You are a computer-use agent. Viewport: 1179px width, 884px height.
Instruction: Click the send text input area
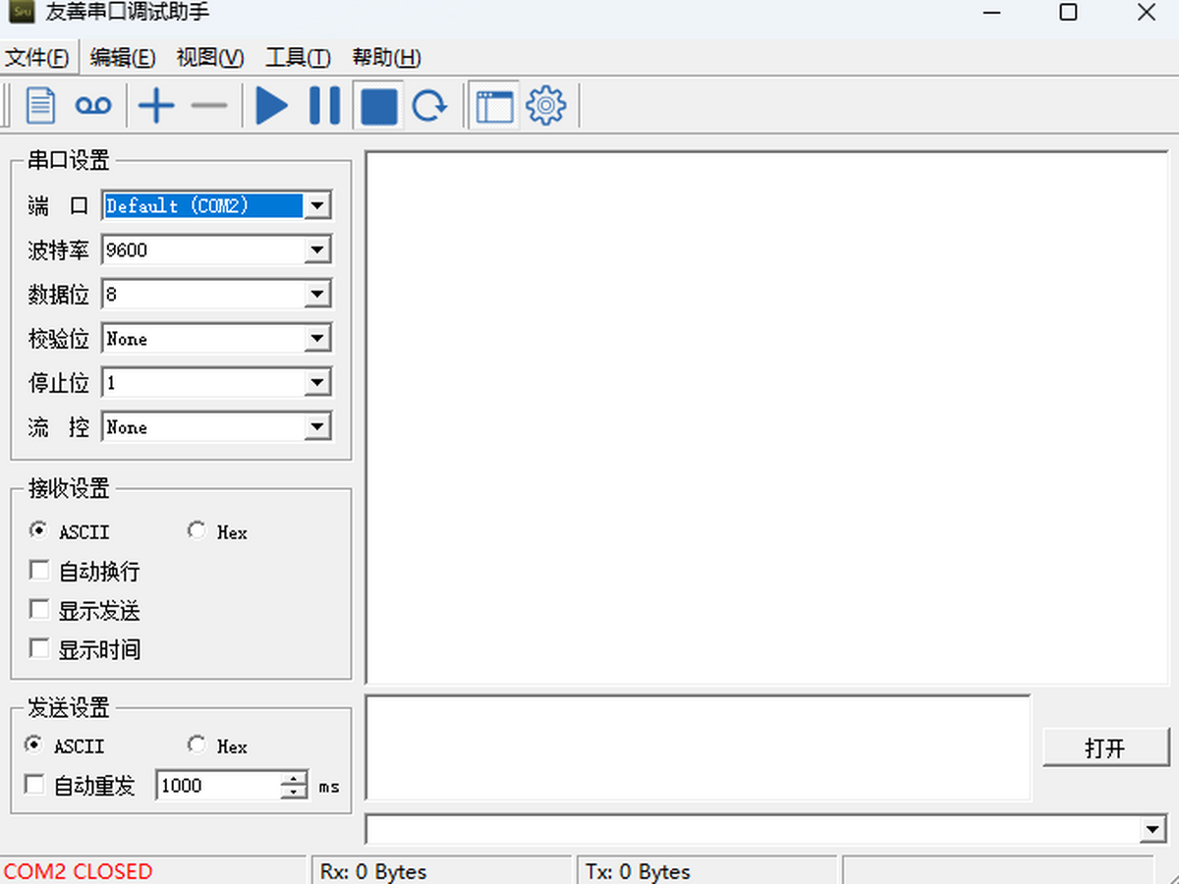pyautogui.click(x=699, y=747)
